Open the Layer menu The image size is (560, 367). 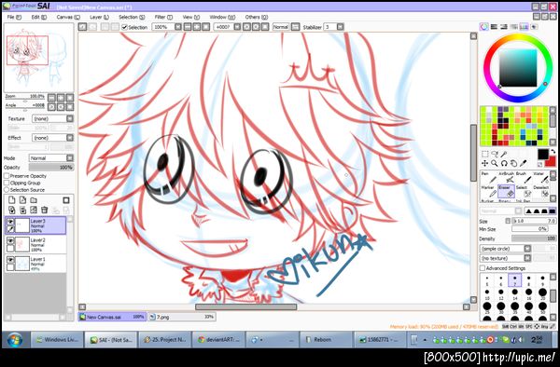click(x=99, y=17)
